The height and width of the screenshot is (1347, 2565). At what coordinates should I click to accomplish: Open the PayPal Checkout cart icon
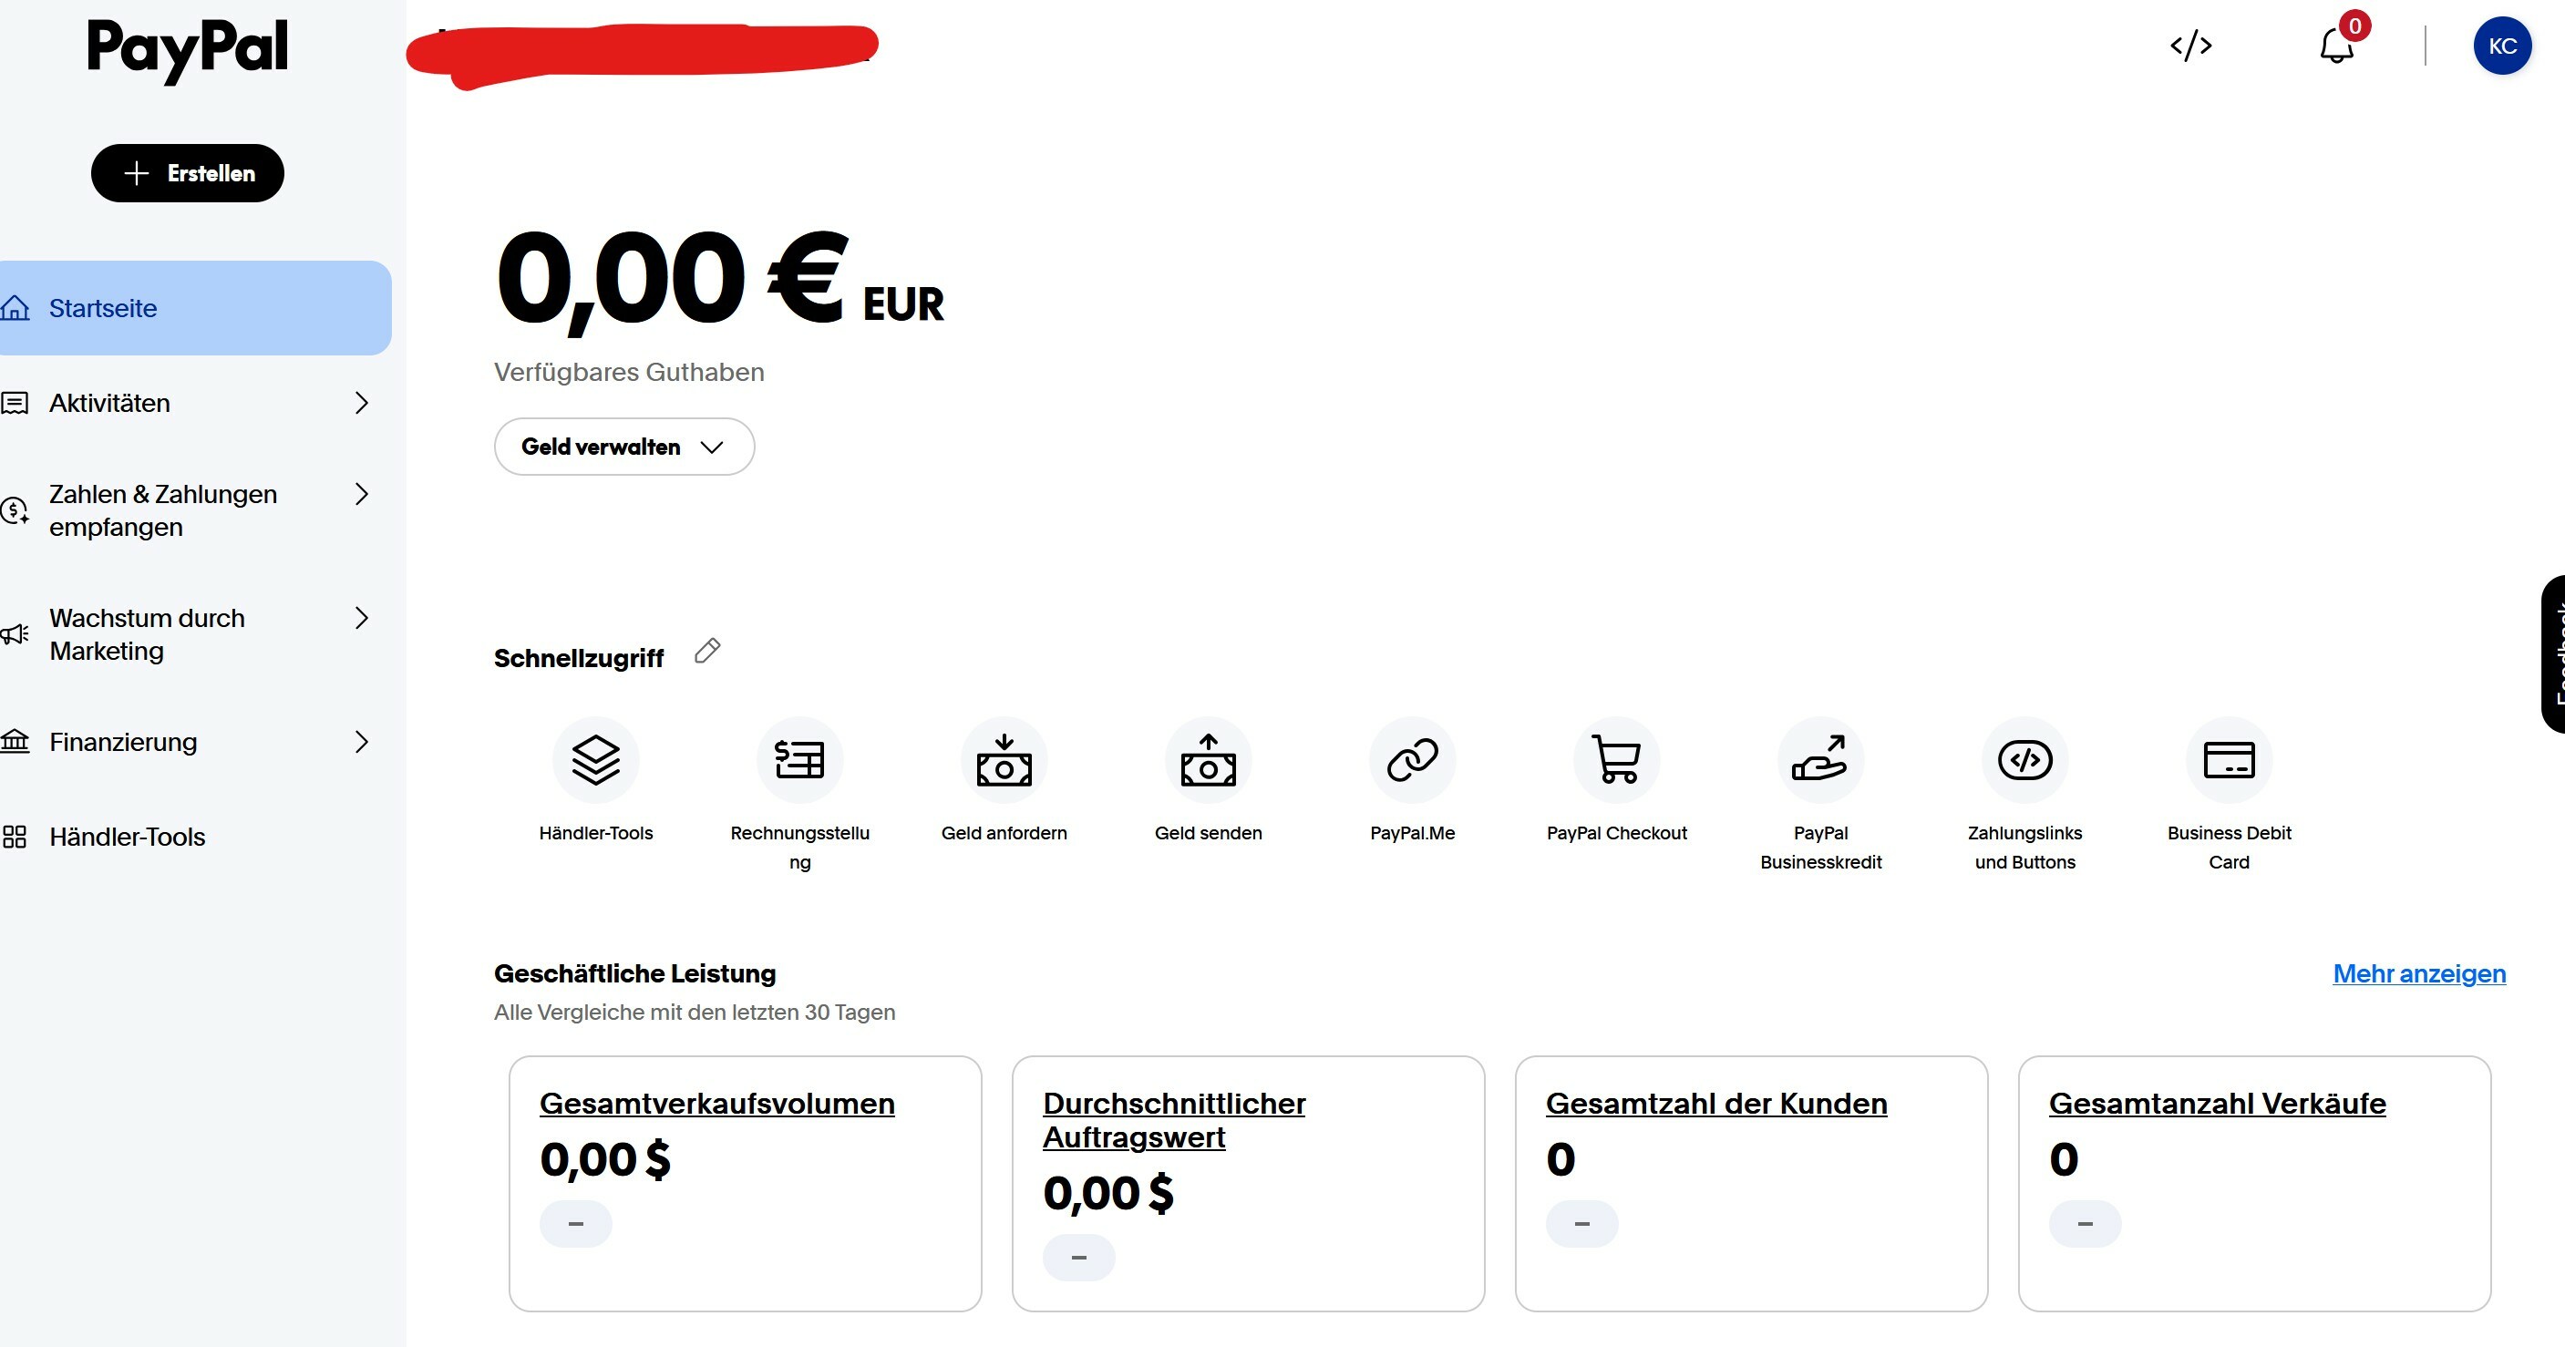[1616, 759]
